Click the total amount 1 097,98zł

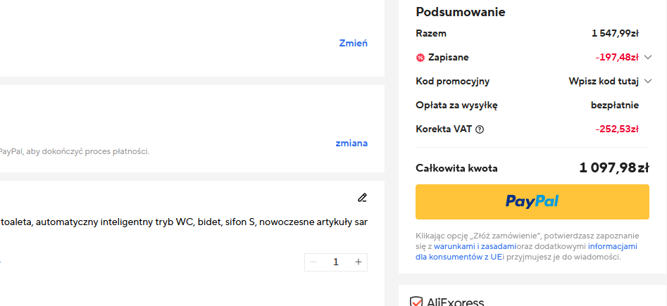pyautogui.click(x=613, y=168)
